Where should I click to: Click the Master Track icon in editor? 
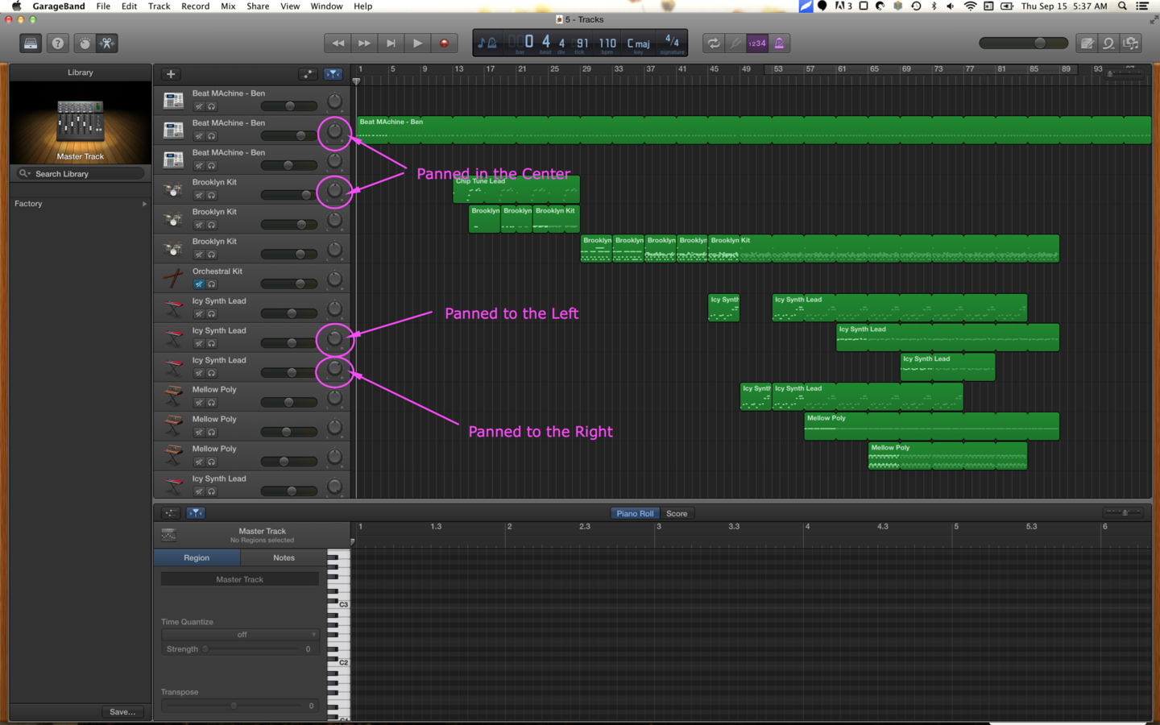(x=168, y=535)
